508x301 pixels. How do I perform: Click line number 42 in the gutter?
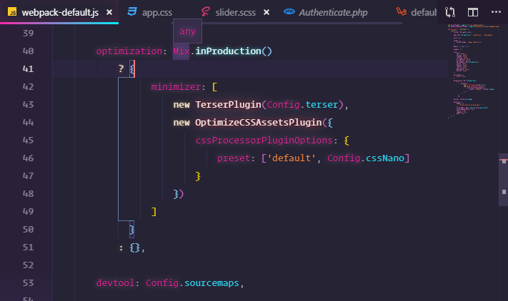pyautogui.click(x=28, y=86)
